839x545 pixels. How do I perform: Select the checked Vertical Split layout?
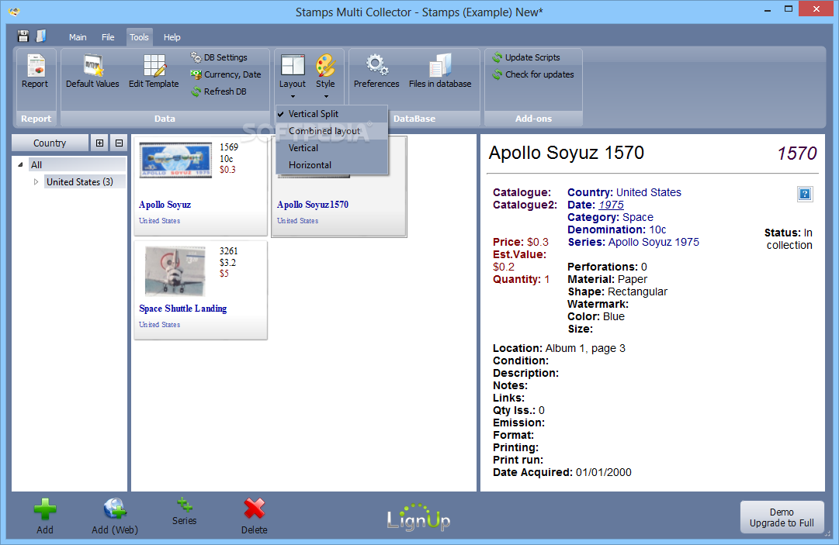pyautogui.click(x=331, y=114)
